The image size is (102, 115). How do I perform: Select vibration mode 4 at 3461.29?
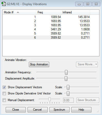[x=46, y=29]
